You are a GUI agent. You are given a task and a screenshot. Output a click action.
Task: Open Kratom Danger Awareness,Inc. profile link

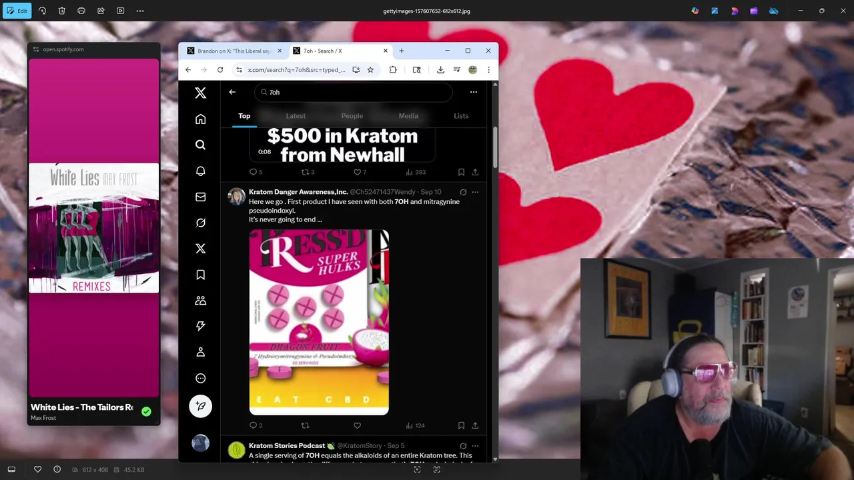[x=298, y=192]
